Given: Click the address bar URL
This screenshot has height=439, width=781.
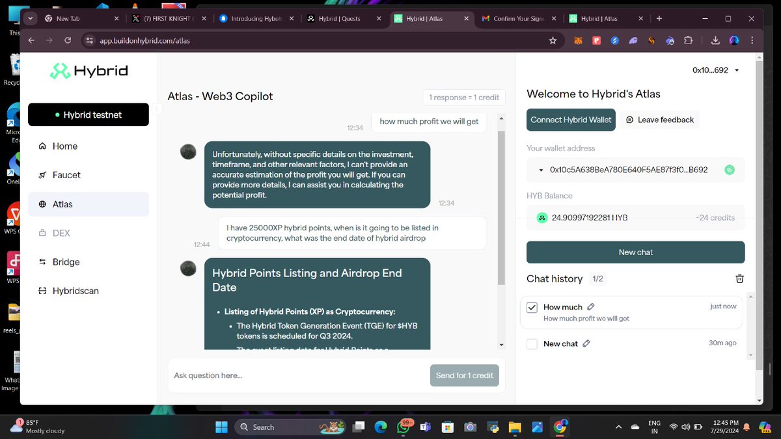Looking at the screenshot, I should point(145,40).
